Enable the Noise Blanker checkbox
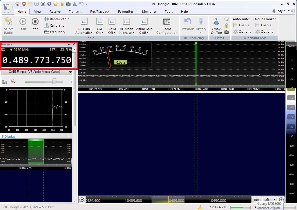The width and height of the screenshot is (297, 210). (x=257, y=25)
